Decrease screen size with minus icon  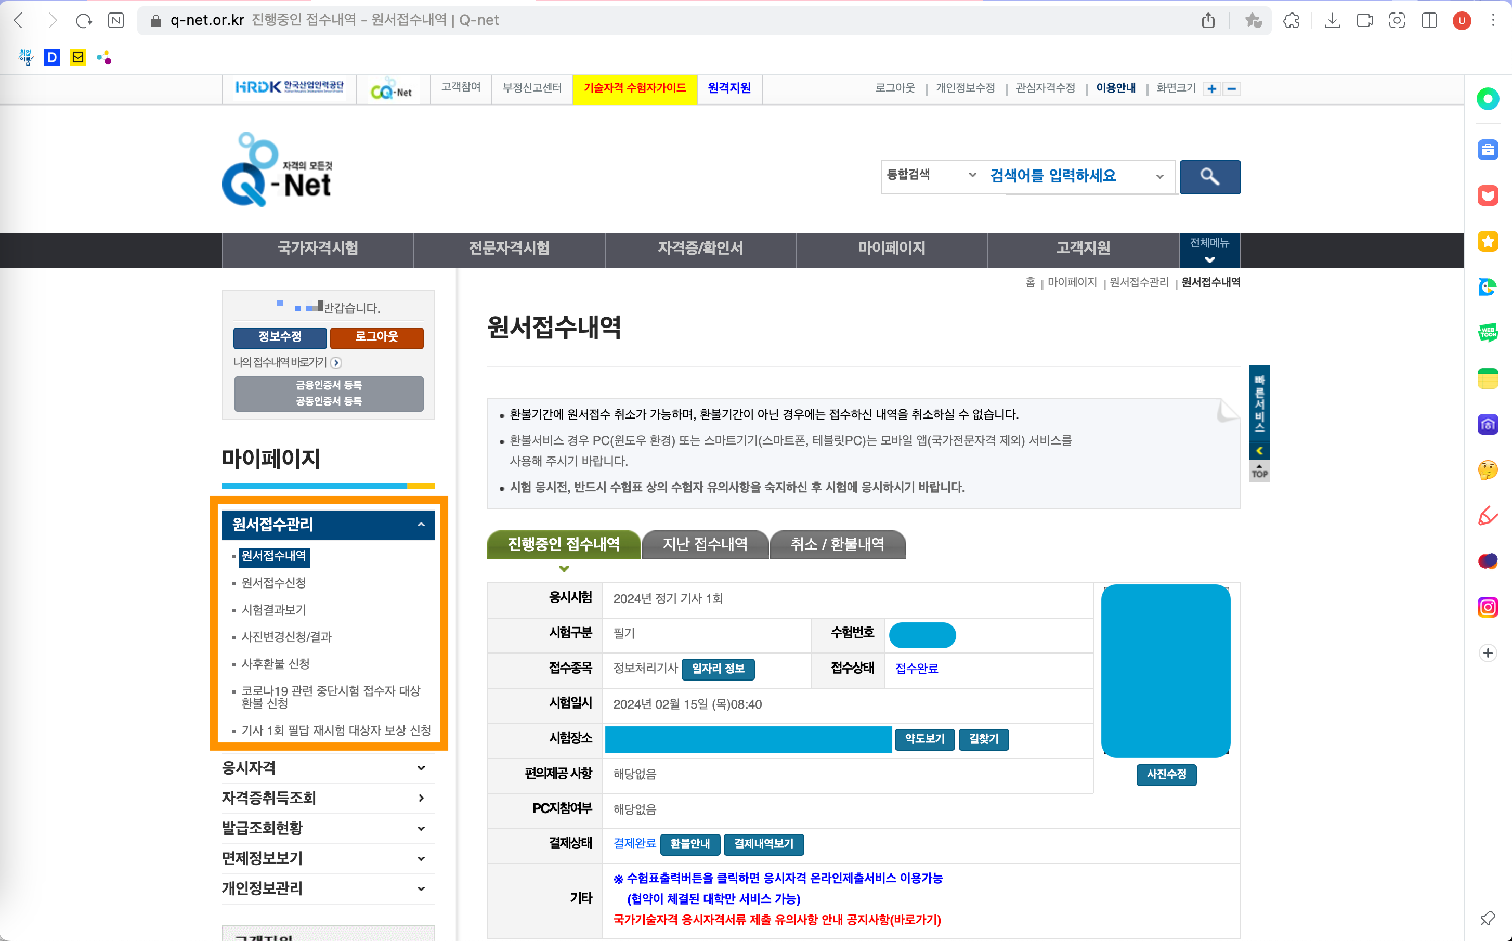tap(1231, 89)
